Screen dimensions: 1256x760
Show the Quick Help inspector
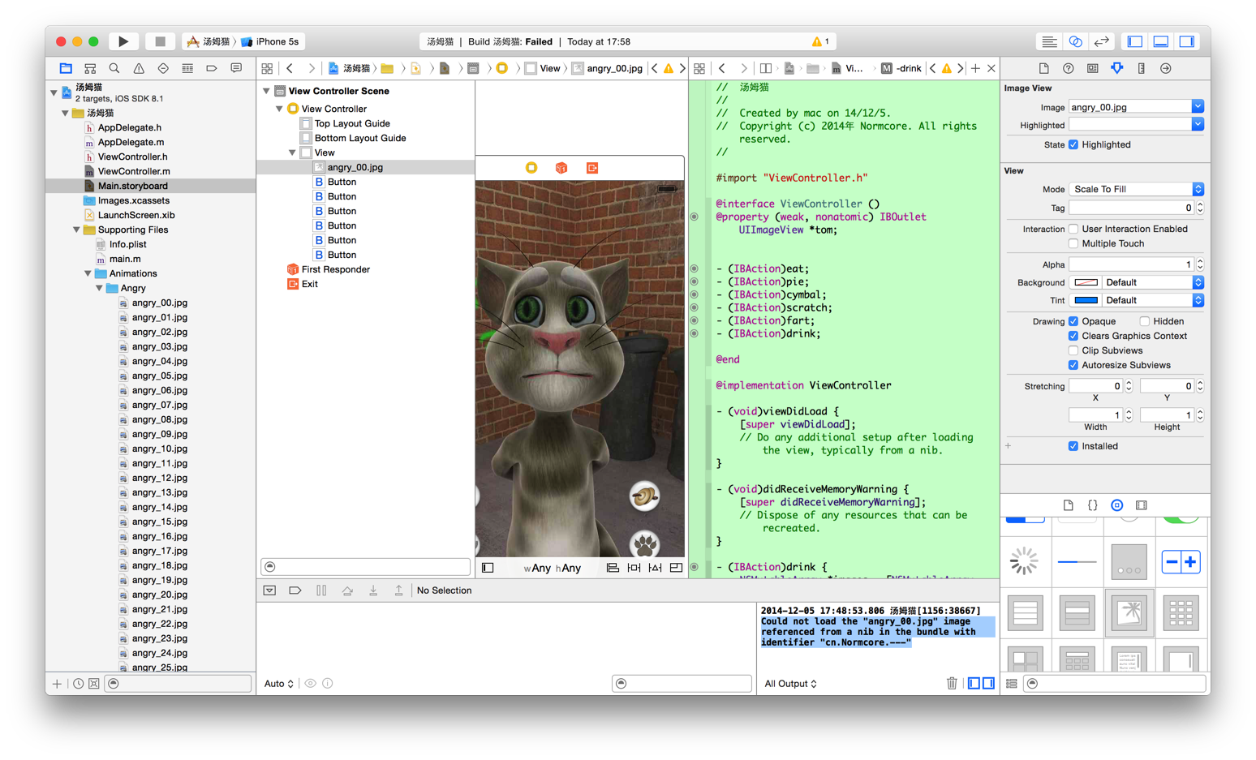[x=1069, y=68]
